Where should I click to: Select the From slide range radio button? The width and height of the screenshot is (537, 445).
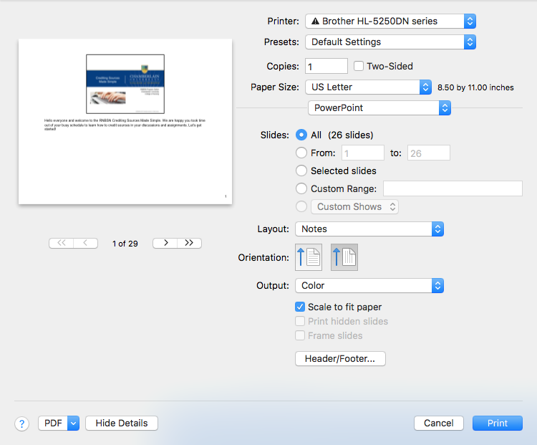(x=301, y=153)
